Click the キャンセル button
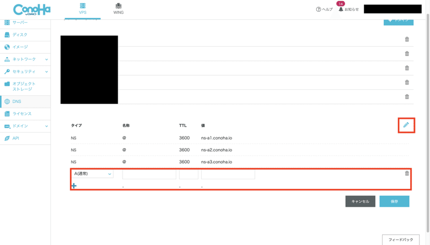The image size is (430, 245). 360,201
